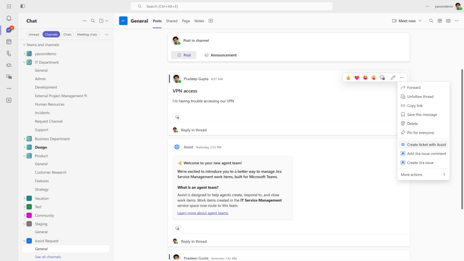
Task: Toggle the Meeting chats filter pill
Action: point(87,34)
